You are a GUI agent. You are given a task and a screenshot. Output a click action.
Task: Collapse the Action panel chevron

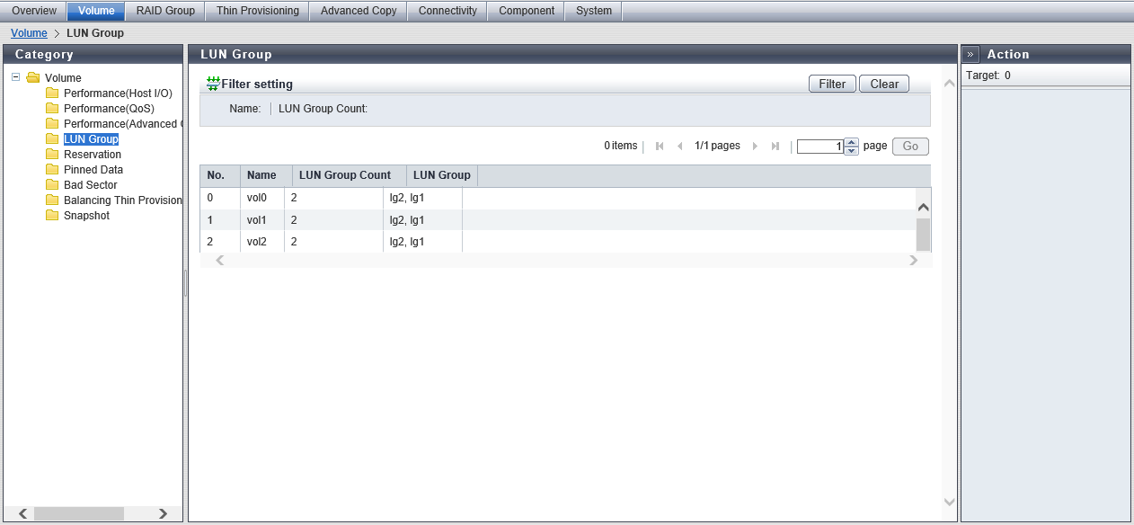click(970, 54)
